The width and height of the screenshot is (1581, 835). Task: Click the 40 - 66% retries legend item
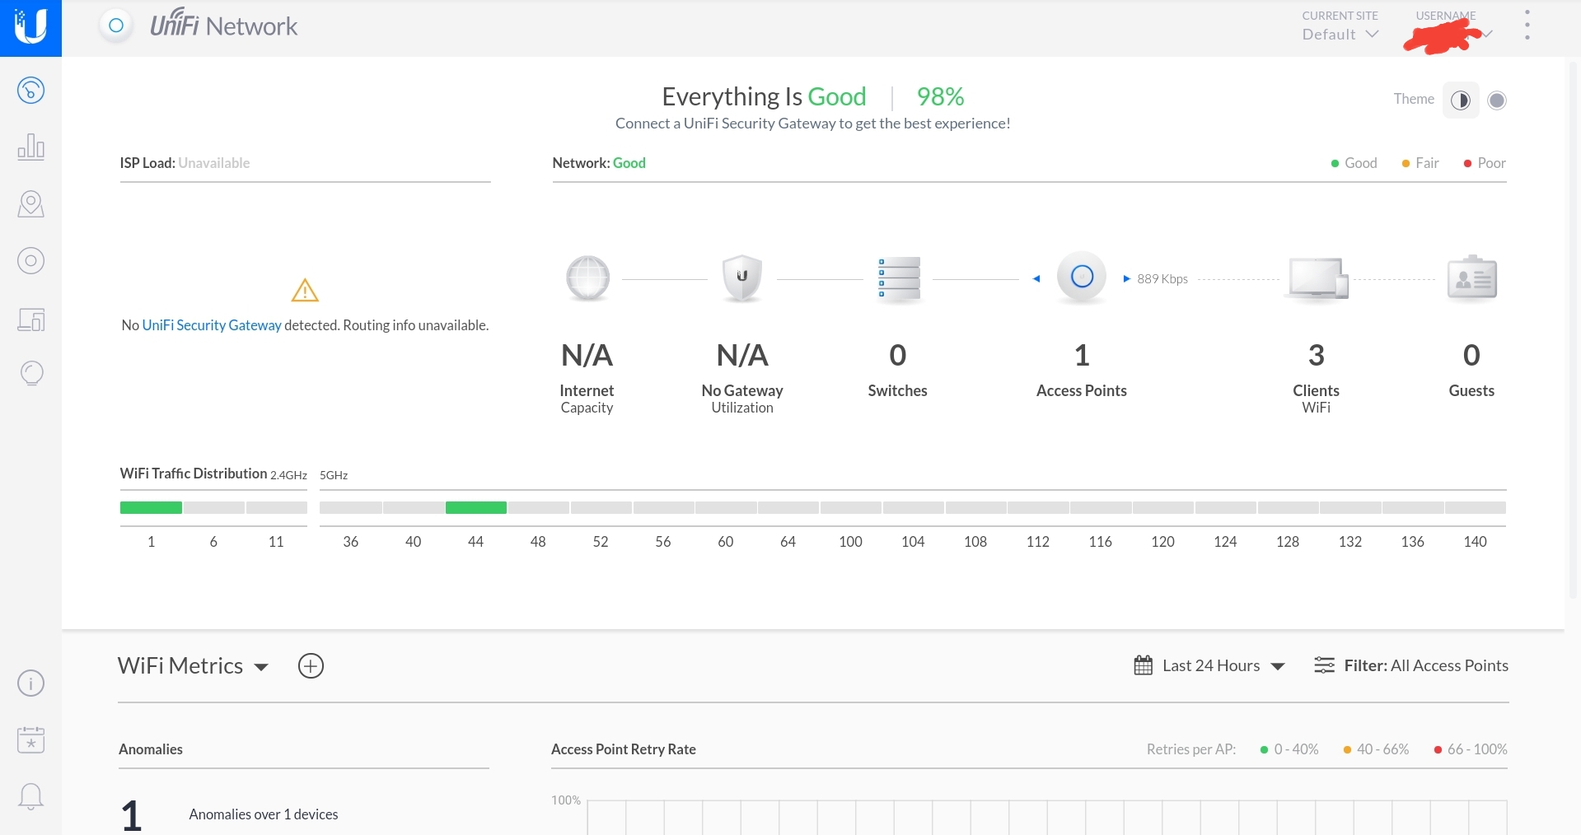(x=1376, y=749)
